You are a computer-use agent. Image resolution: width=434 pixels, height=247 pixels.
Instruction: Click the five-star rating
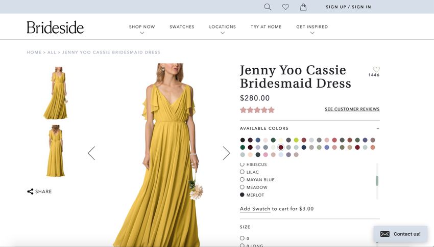tap(257, 110)
